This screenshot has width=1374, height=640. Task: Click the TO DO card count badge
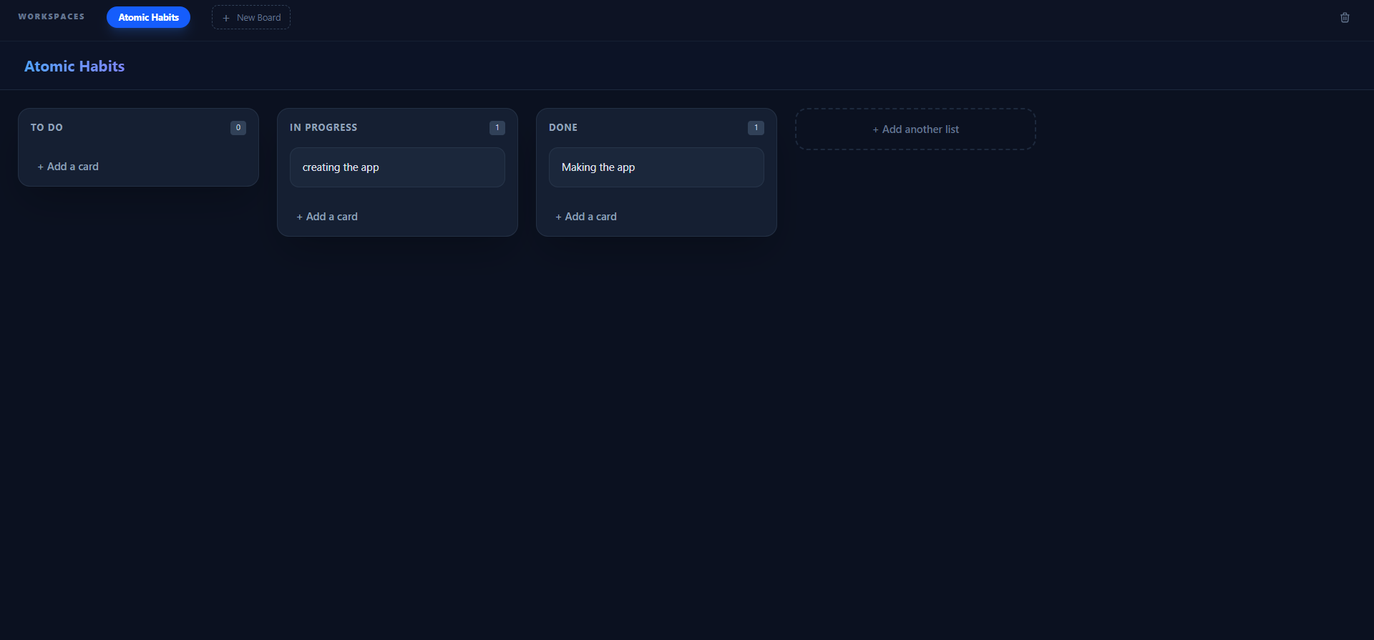tap(238, 128)
